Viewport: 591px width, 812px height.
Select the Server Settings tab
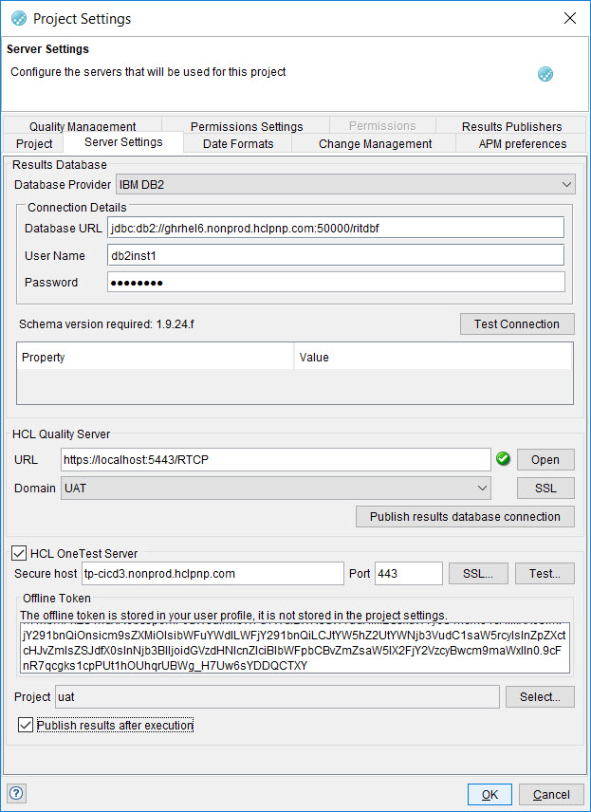point(123,142)
